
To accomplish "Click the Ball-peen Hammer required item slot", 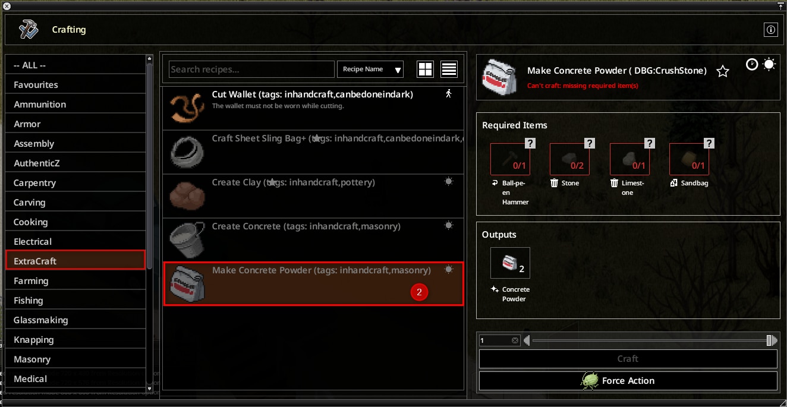I will tap(510, 159).
